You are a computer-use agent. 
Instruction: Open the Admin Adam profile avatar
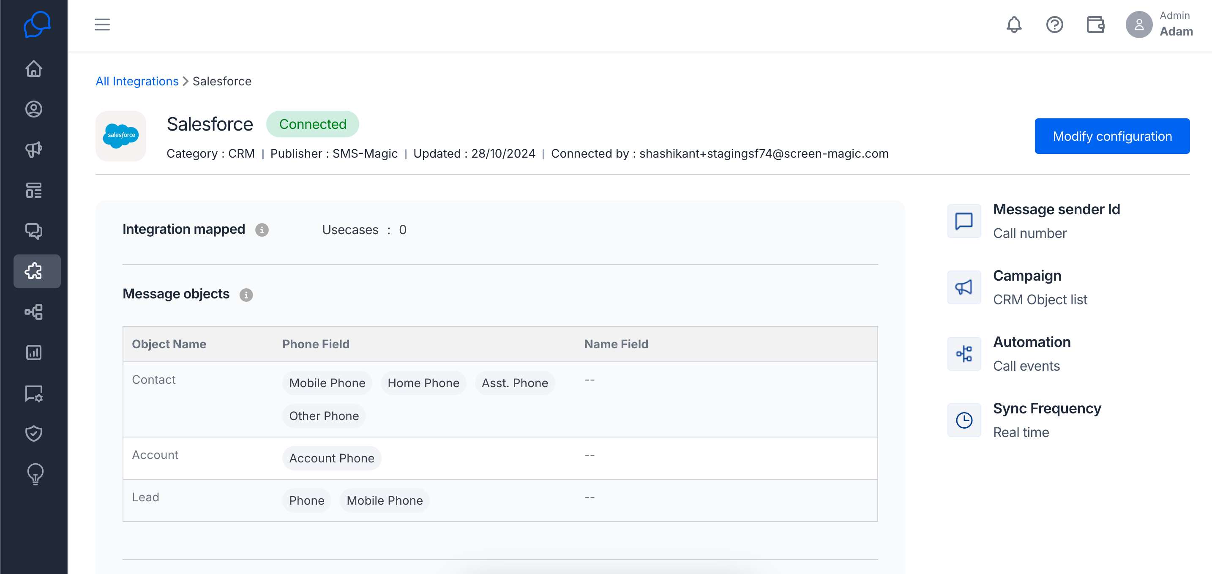[1138, 25]
